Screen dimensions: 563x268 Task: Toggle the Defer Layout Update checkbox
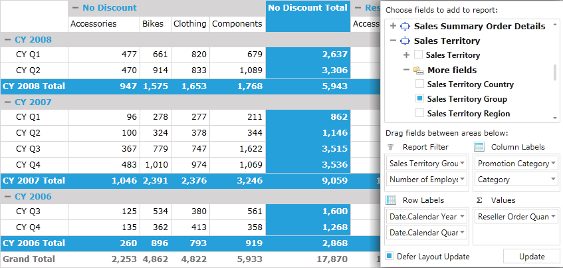point(390,256)
